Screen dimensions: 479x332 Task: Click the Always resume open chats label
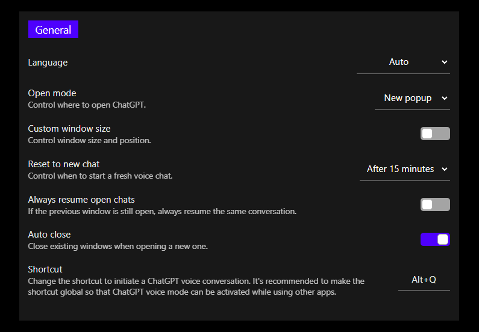pos(81,200)
